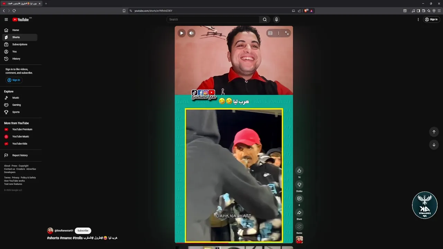Click the Privacy footer link
The image size is (443, 249).
tap(16, 177)
